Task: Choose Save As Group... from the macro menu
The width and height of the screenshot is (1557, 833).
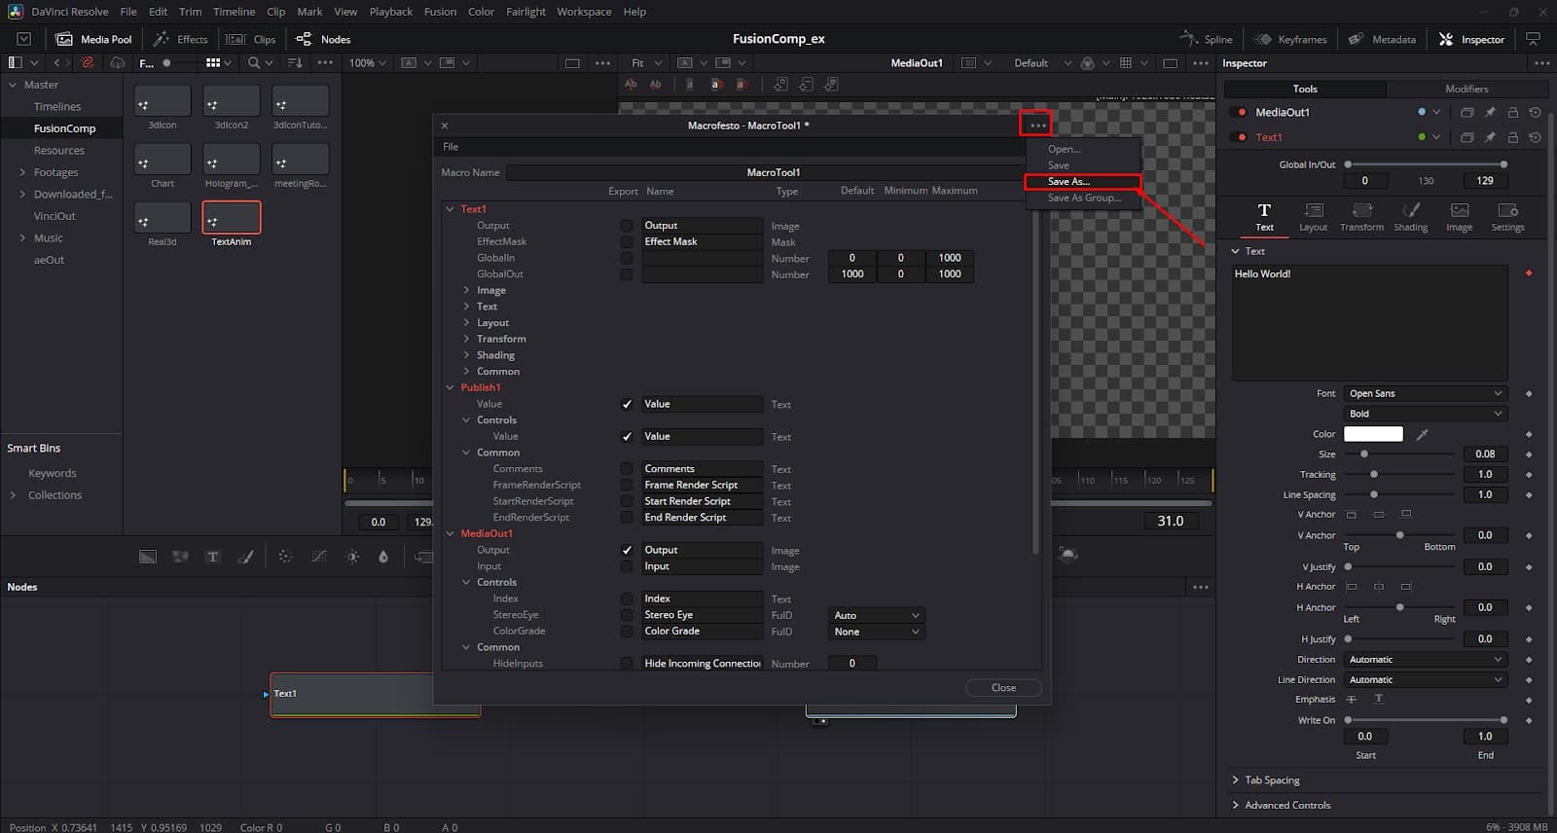Action: pyautogui.click(x=1084, y=198)
